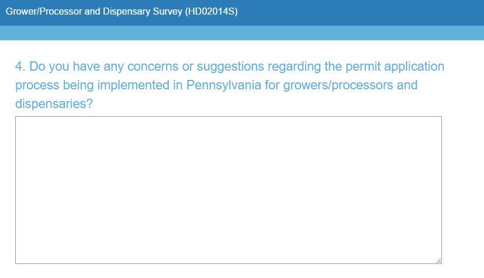The width and height of the screenshot is (484, 278).
Task: Click inside the question 4 answer text box
Action: coord(228,190)
